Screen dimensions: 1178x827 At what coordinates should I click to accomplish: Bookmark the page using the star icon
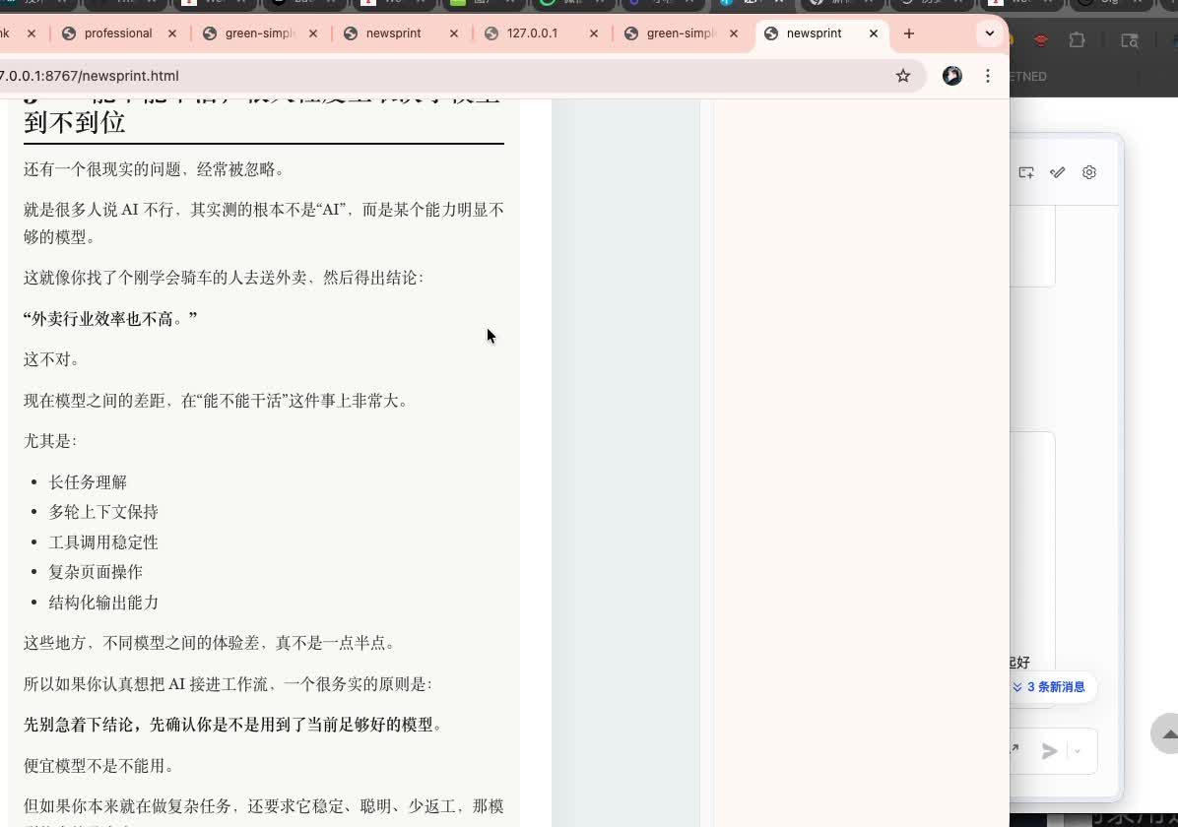[x=903, y=75]
